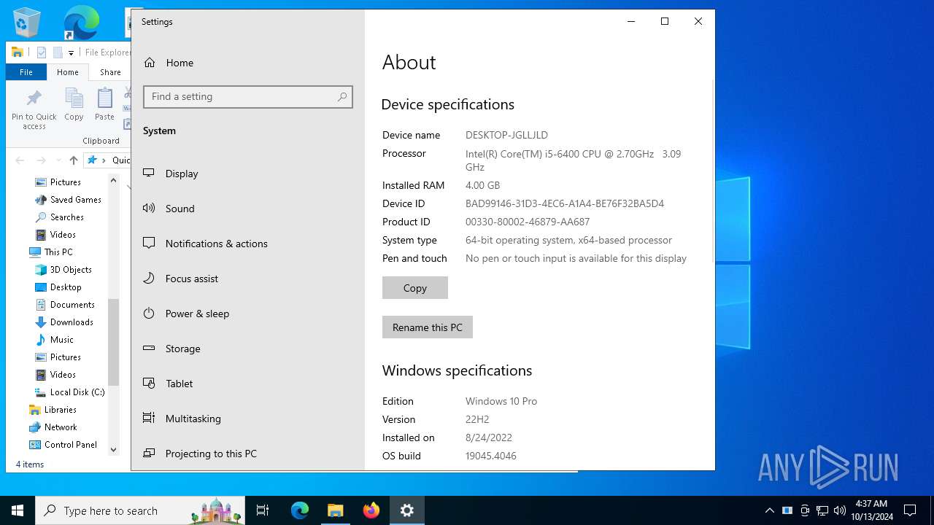This screenshot has height=525, width=934.
Task: Show hidden system tray icons
Action: [770, 510]
